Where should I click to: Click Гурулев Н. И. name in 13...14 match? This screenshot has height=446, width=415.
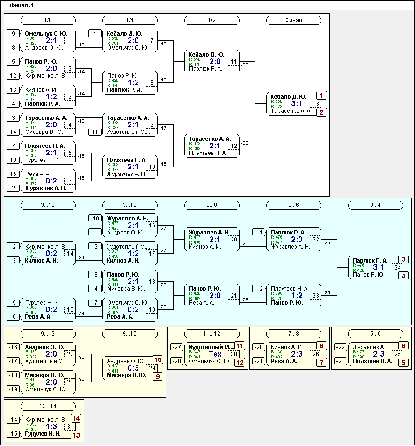43,434
